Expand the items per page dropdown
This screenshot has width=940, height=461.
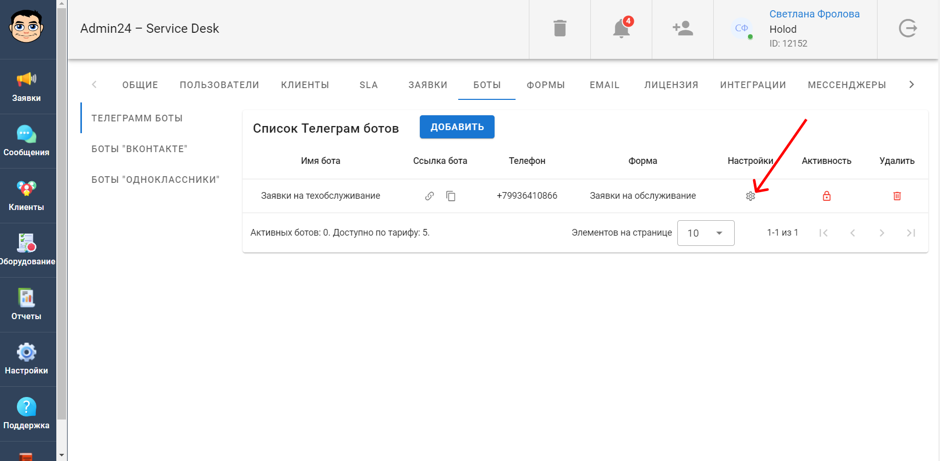tap(706, 233)
